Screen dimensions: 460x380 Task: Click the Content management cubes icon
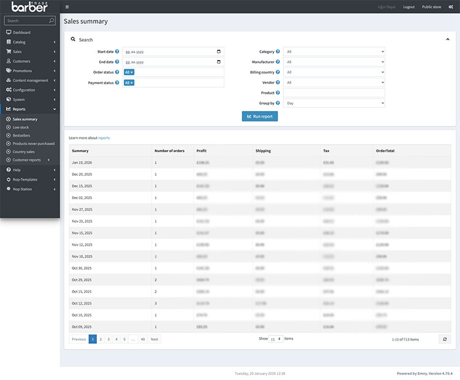click(9, 80)
